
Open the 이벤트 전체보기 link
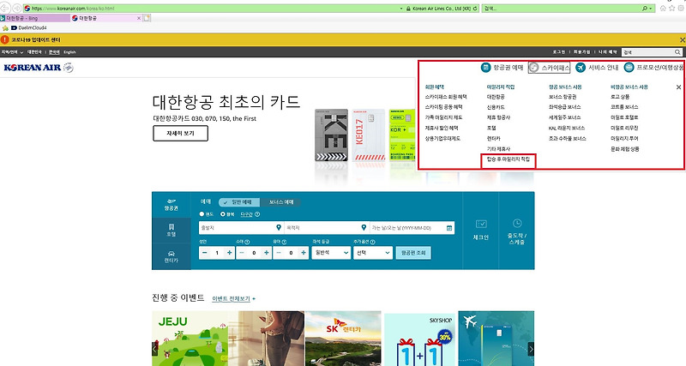[231, 298]
